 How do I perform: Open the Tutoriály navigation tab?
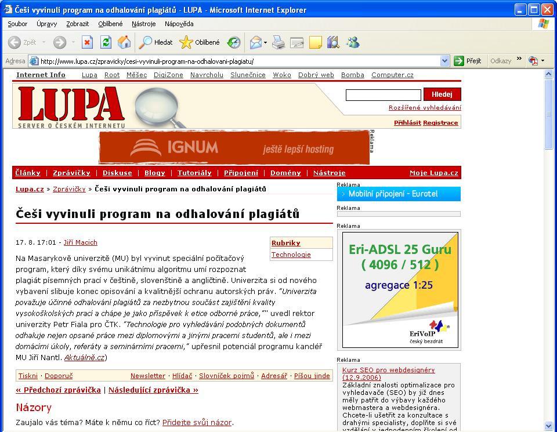[194, 173]
